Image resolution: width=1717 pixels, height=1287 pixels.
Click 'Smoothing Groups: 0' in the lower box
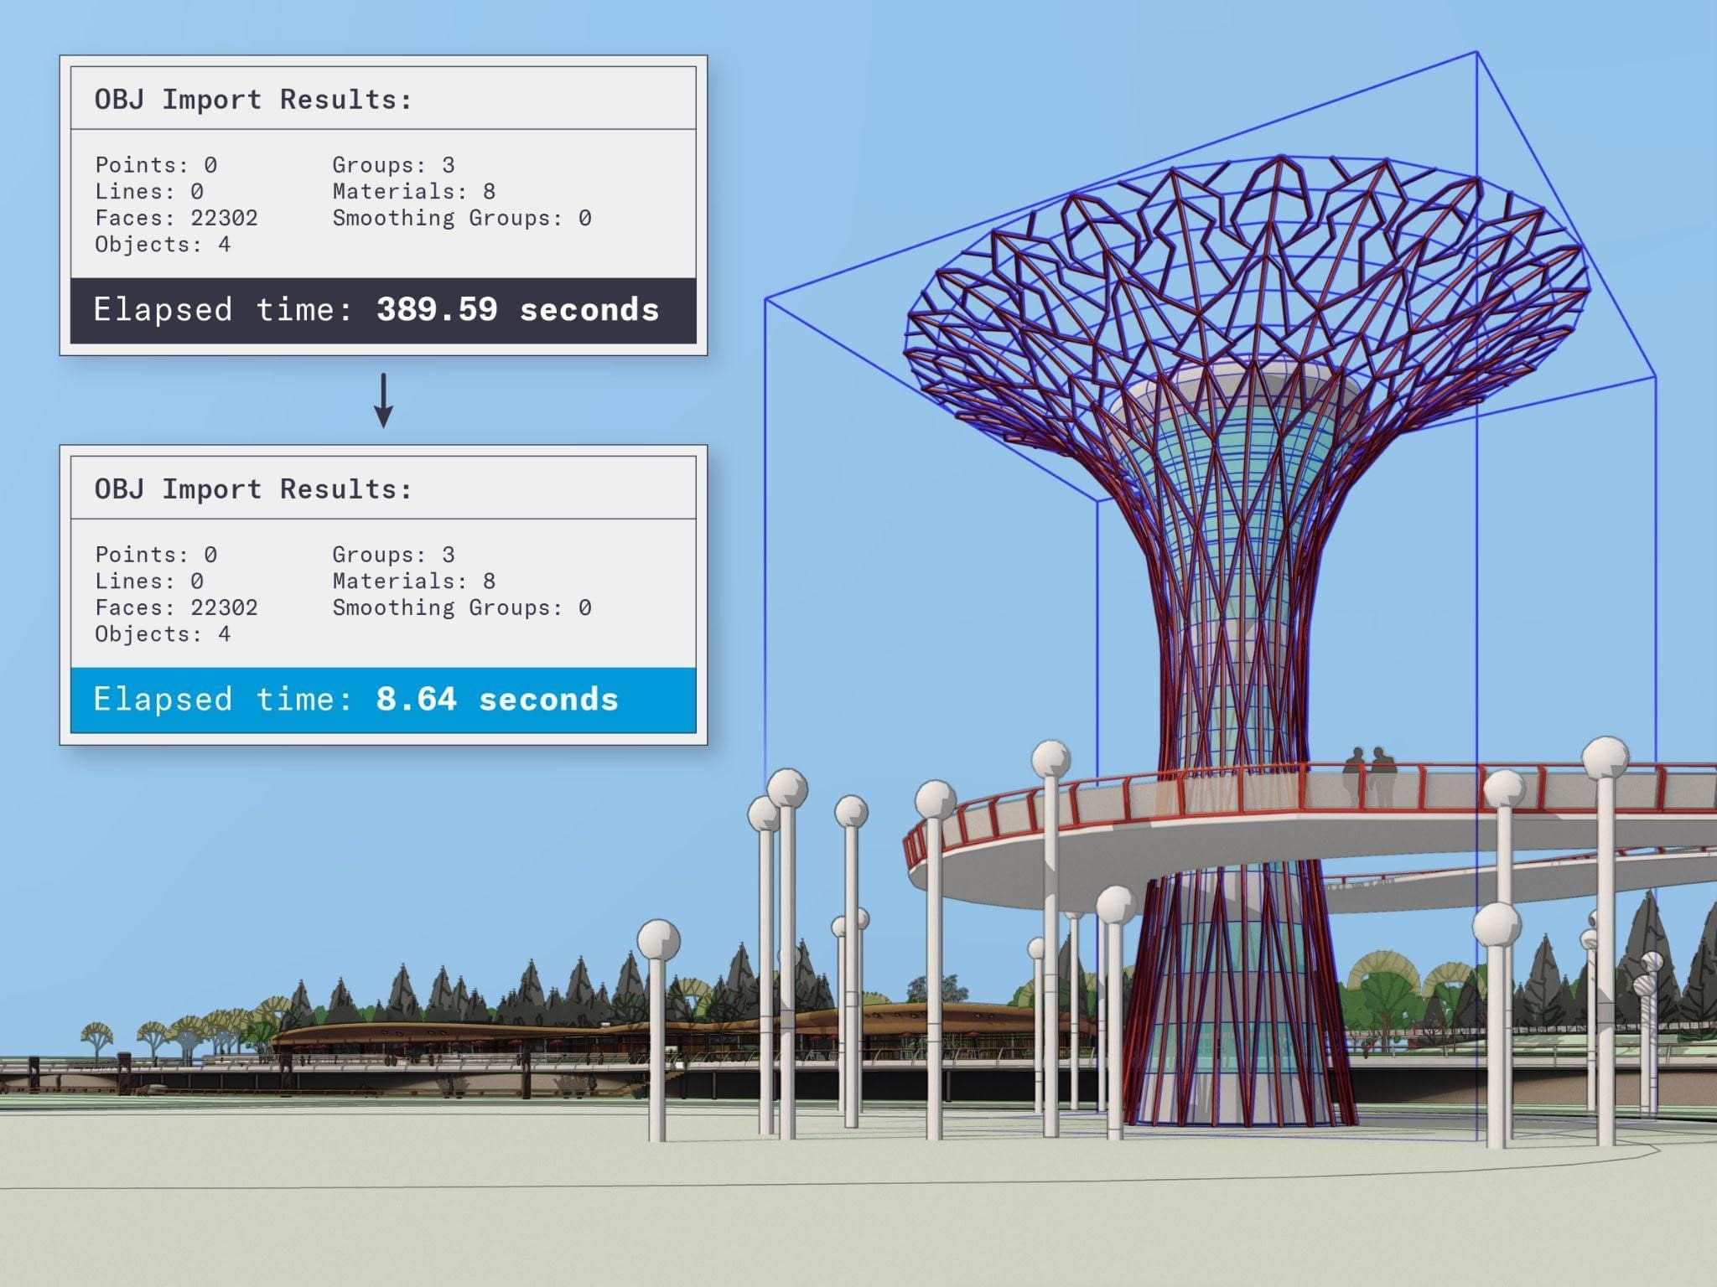(x=462, y=607)
